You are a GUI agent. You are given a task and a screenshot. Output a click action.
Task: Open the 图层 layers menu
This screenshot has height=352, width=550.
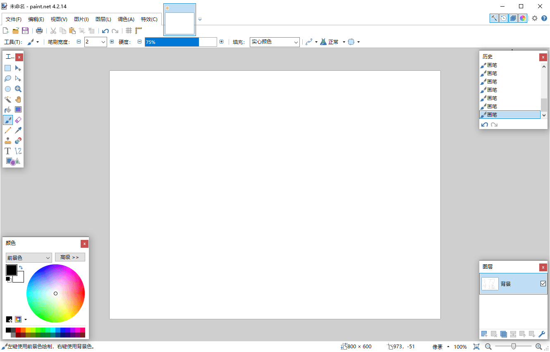103,19
